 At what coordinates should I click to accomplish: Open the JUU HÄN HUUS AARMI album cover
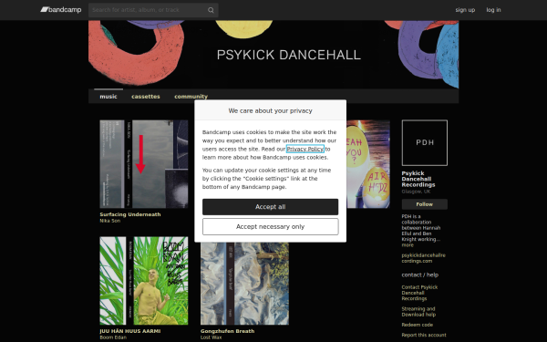pos(144,281)
